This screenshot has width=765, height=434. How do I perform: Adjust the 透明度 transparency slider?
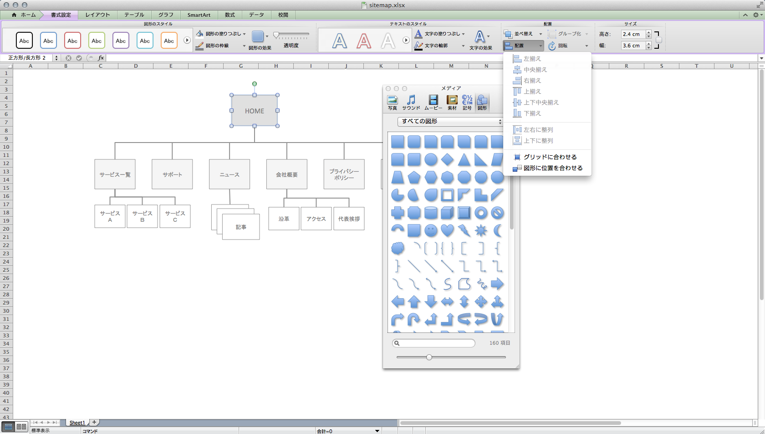(276, 36)
